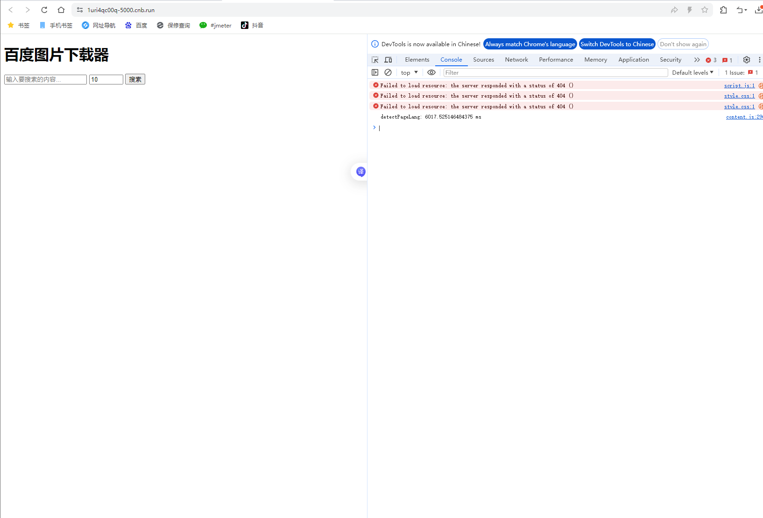Viewport: 763px width, 518px height.
Task: Click the 1 Issue indicator
Action: (742, 72)
